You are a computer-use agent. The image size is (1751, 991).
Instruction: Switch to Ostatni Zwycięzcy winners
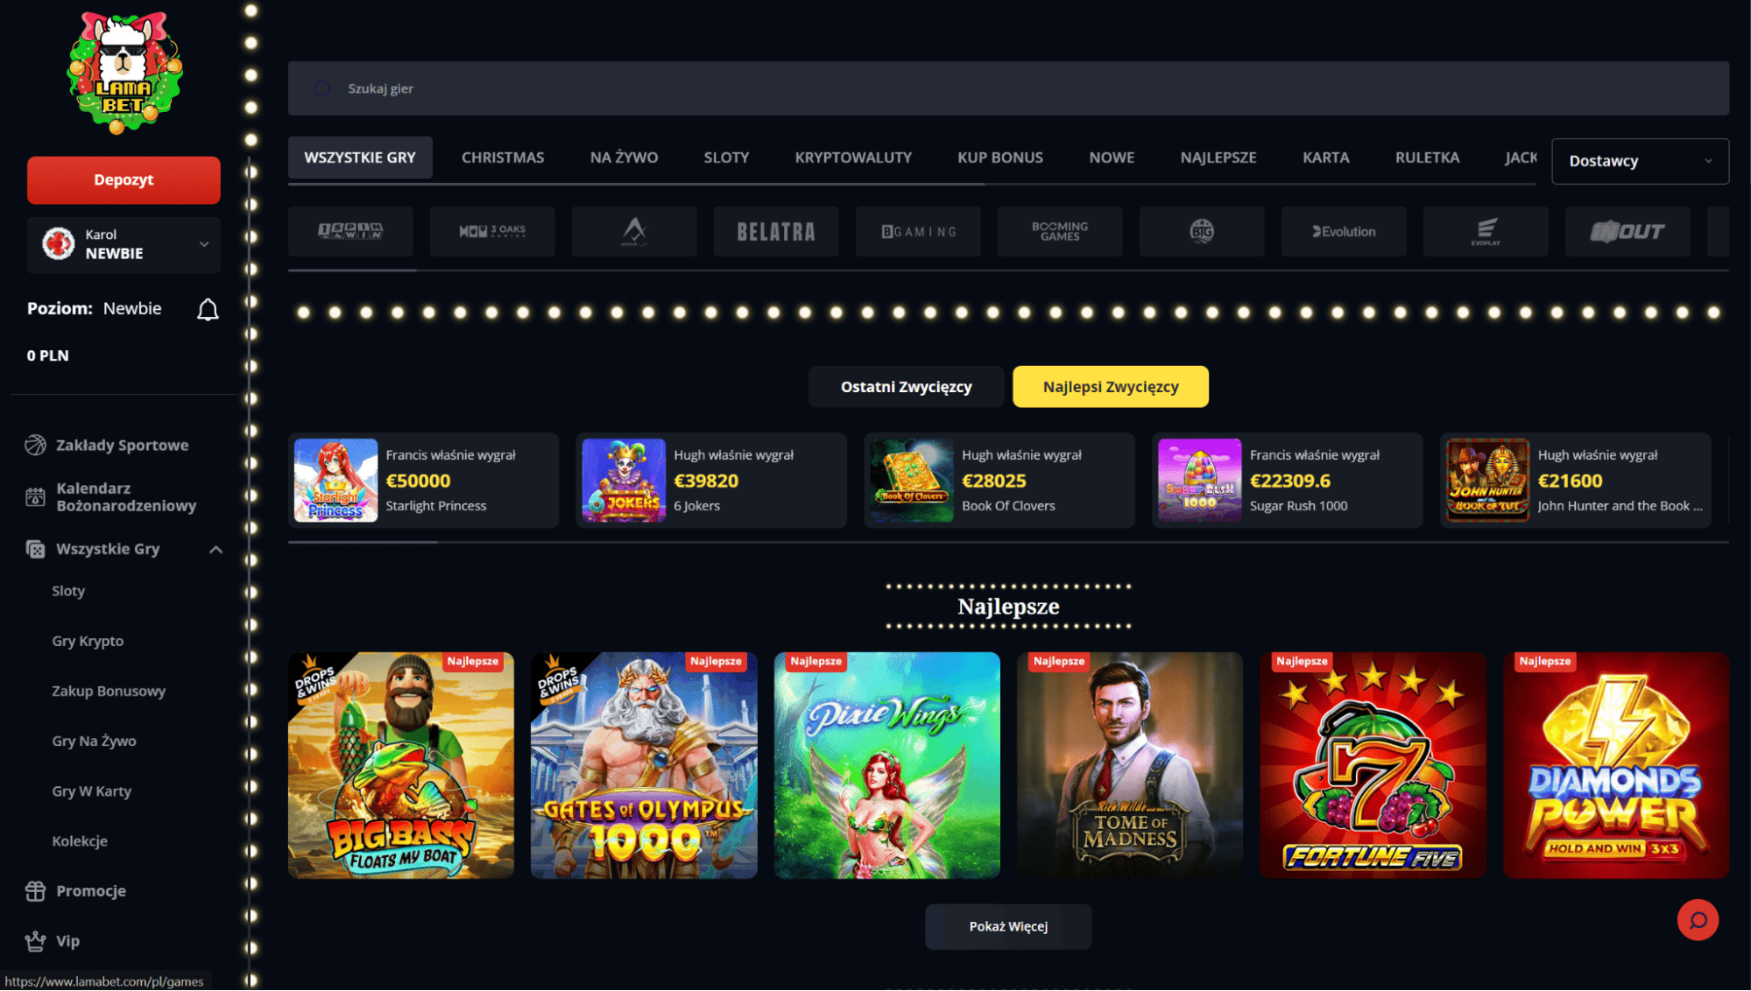click(x=906, y=387)
